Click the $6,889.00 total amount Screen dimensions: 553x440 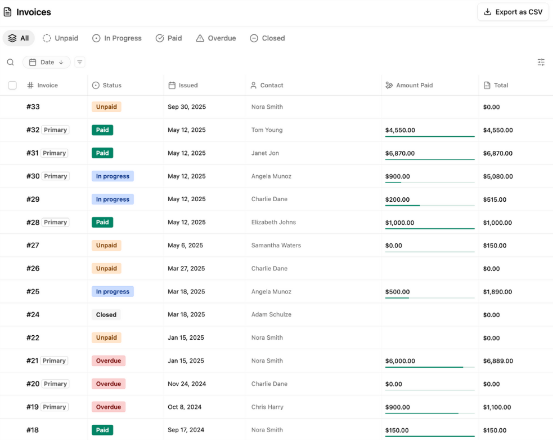point(498,361)
